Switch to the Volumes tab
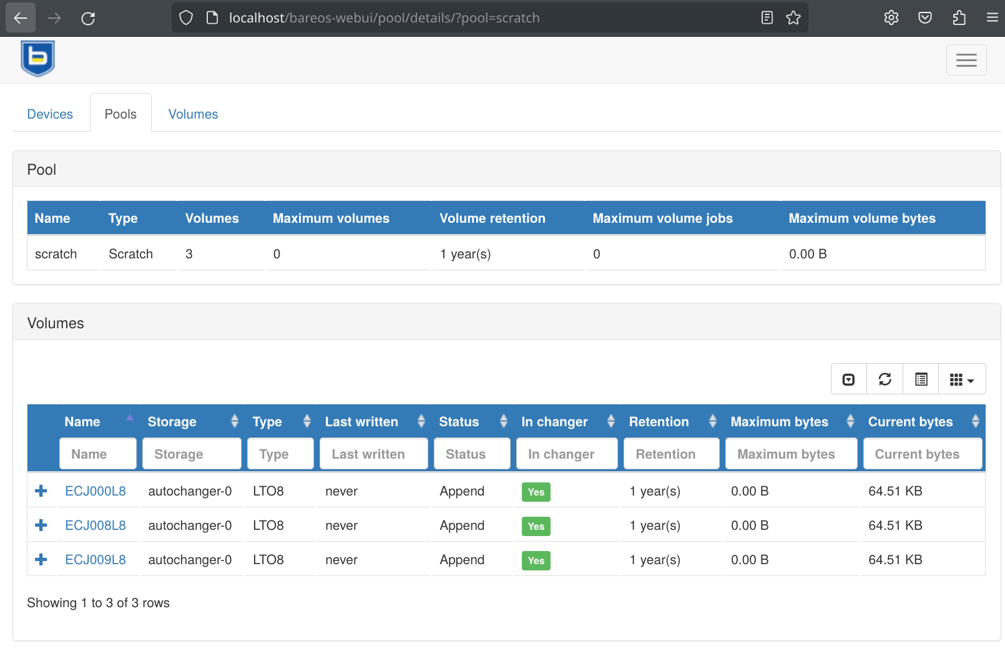Image resolution: width=1005 pixels, height=669 pixels. coord(193,114)
